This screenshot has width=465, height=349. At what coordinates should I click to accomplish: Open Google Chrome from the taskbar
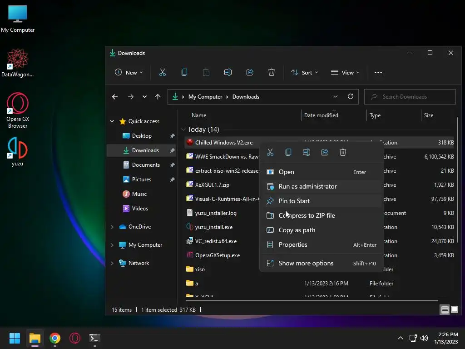pyautogui.click(x=55, y=338)
